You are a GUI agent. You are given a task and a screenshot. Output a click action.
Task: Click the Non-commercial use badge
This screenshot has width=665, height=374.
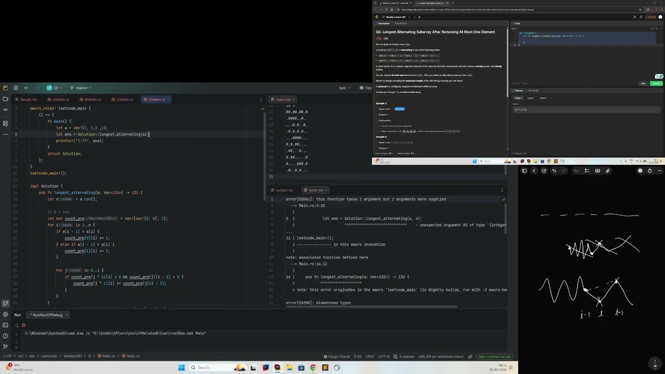pyautogui.click(x=495, y=357)
